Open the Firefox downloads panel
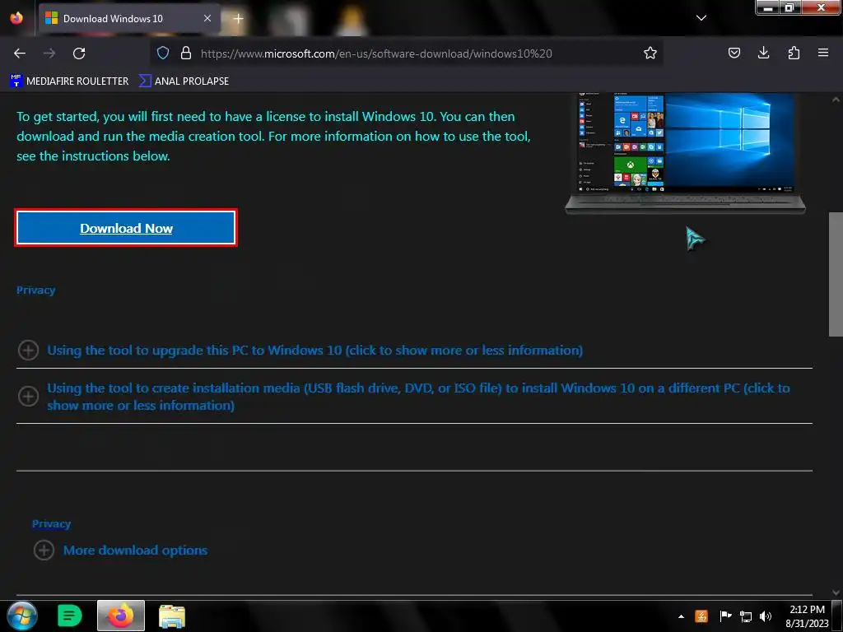This screenshot has width=843, height=632. (763, 53)
